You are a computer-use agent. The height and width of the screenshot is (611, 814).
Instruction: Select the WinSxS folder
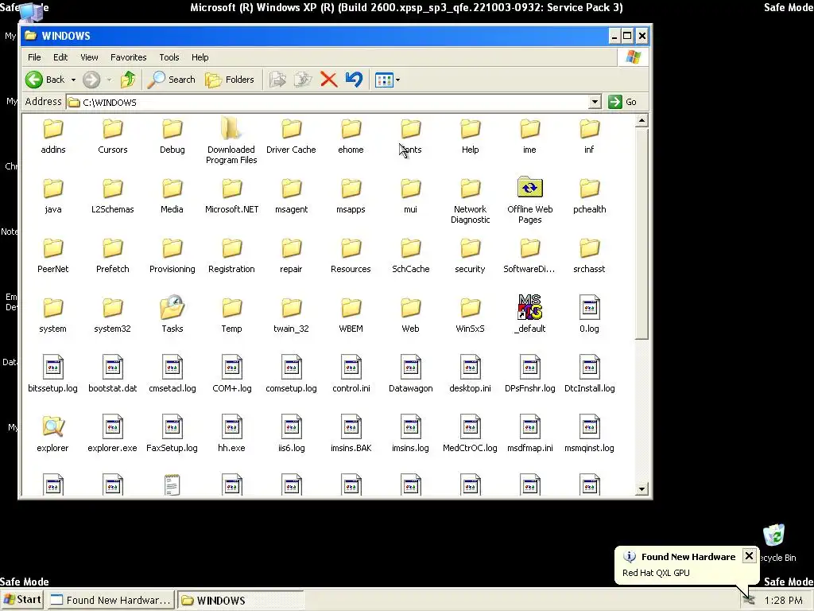(x=471, y=315)
